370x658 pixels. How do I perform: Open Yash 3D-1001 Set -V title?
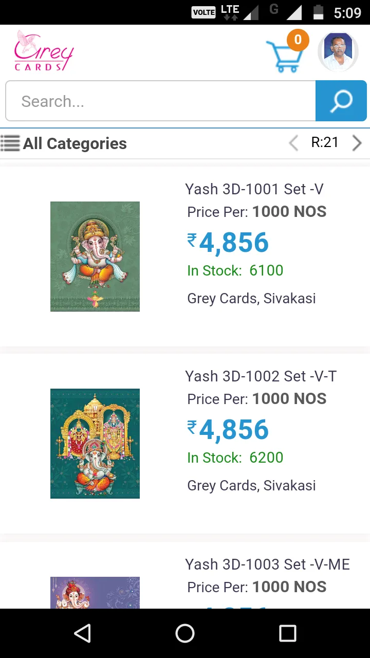(254, 189)
